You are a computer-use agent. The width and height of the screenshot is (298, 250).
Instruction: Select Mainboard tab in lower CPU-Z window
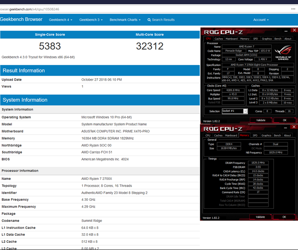tap(231, 135)
